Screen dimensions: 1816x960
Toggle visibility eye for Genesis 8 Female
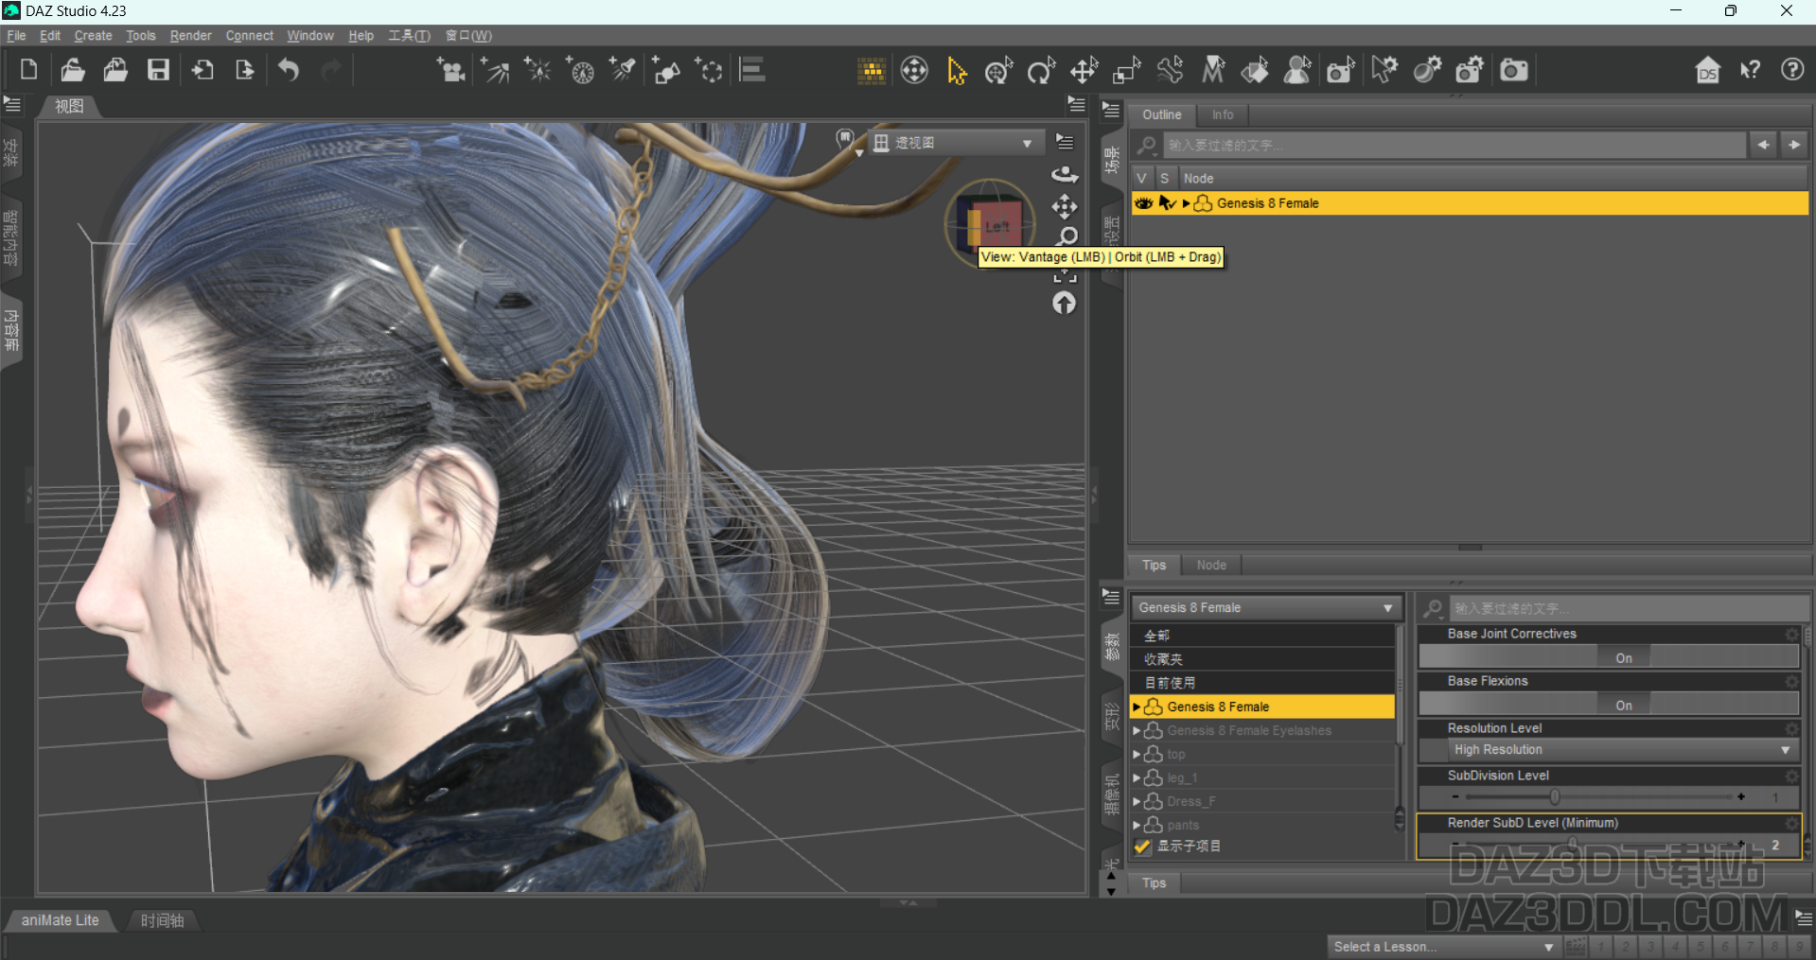pos(1143,203)
